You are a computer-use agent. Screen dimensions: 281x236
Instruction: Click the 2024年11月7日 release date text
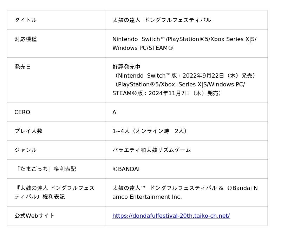[185, 93]
